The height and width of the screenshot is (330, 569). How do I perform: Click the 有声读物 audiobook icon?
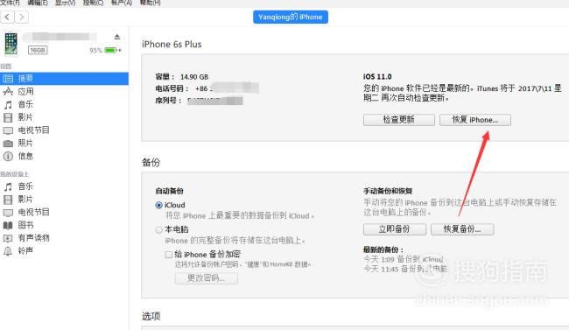8,238
